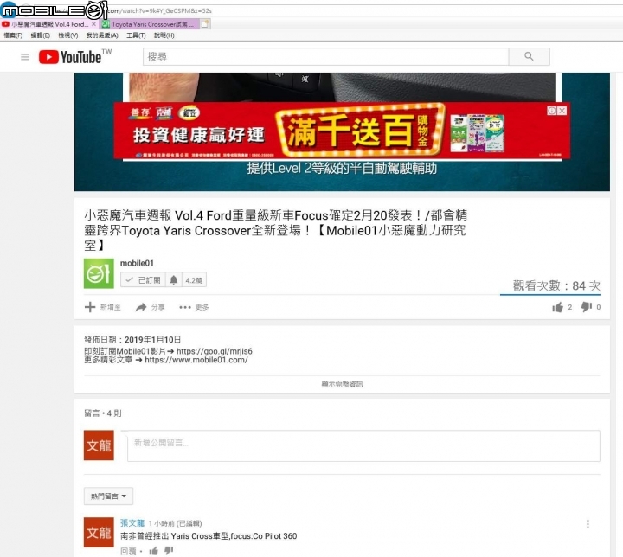Open the mobile01 channel name link

pos(137,263)
